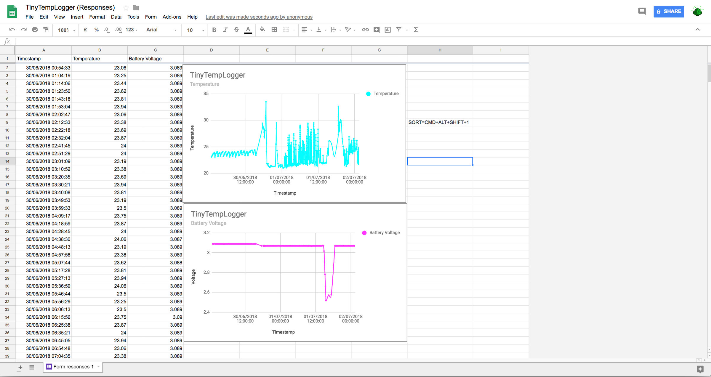This screenshot has height=377, width=711.
Task: Add a new sheet with plus button
Action: coord(20,367)
